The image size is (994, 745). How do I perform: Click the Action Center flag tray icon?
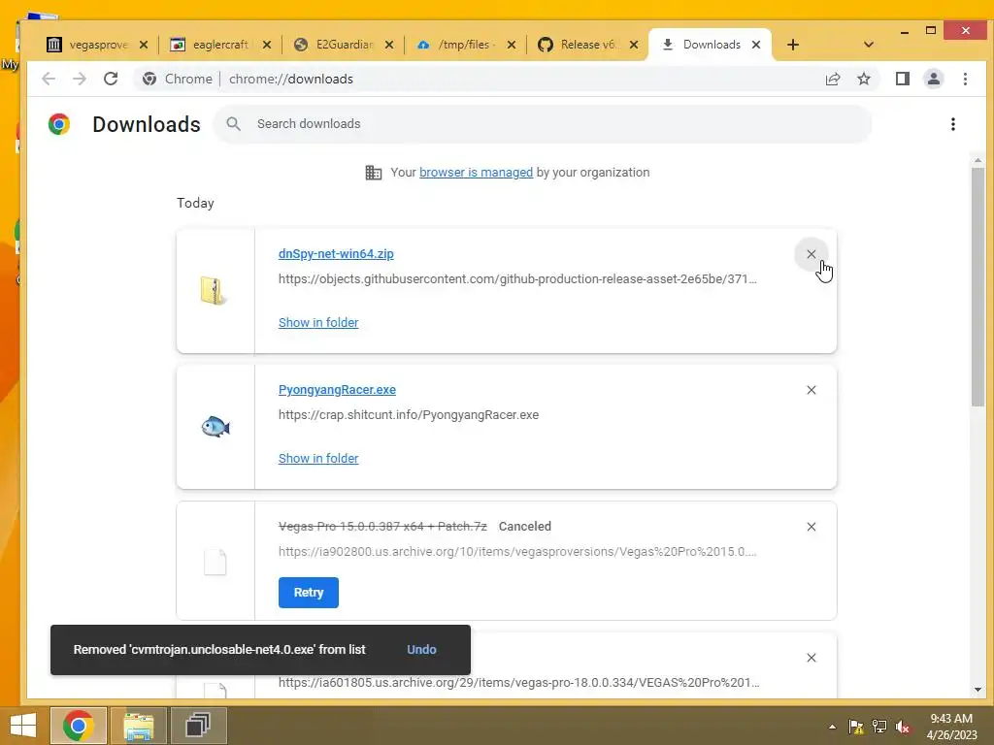click(856, 728)
